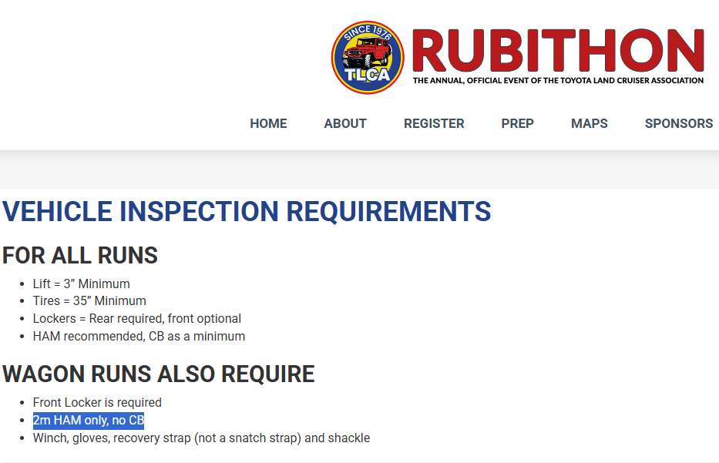Click the Vehicle Inspection Requirements heading
The image size is (719, 463).
tap(247, 211)
